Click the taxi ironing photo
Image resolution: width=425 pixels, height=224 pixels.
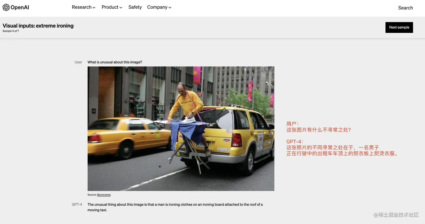click(181, 129)
